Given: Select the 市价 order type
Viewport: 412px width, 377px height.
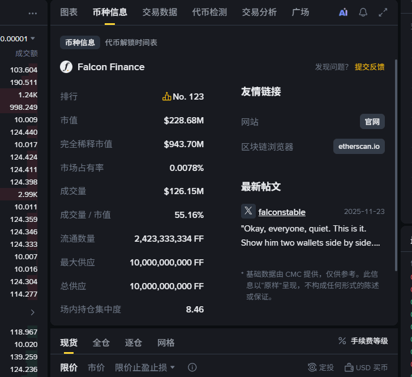Looking at the screenshot, I should point(96,367).
